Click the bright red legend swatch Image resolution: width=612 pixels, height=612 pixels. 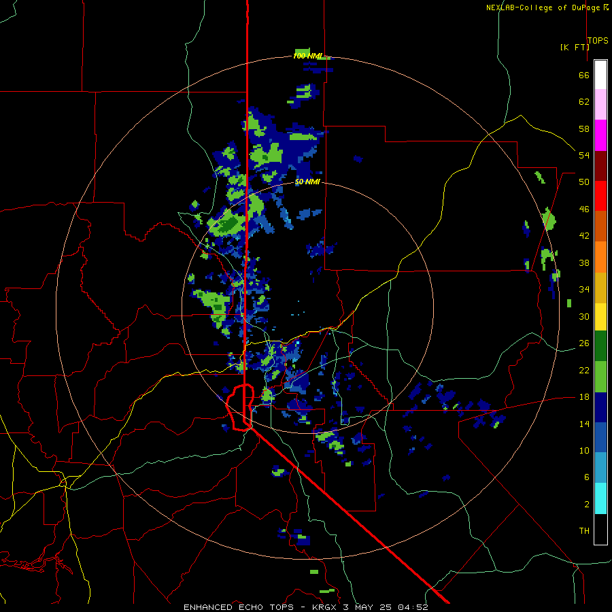pos(600,196)
